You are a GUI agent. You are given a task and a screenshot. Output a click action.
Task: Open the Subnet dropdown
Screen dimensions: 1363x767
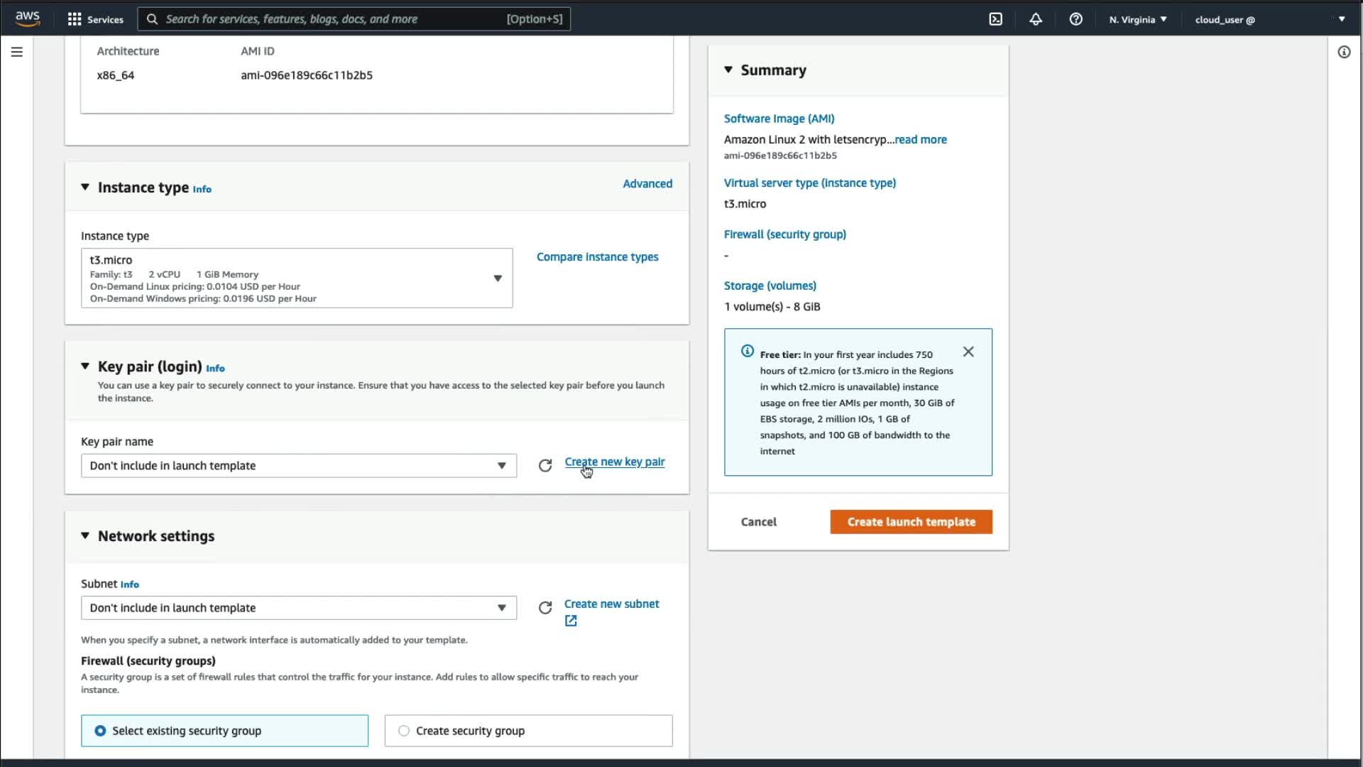(x=298, y=608)
